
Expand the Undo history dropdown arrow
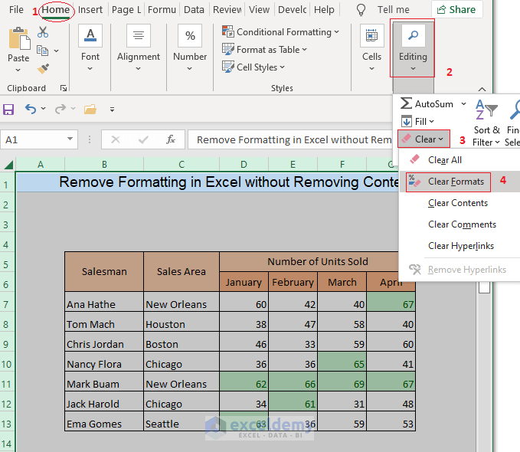click(x=43, y=109)
